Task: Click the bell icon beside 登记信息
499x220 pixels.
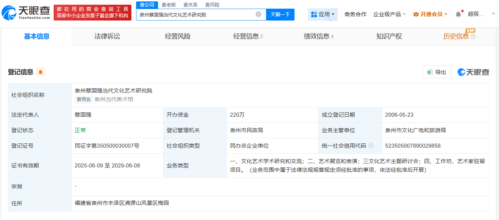Action: pyautogui.click(x=40, y=72)
